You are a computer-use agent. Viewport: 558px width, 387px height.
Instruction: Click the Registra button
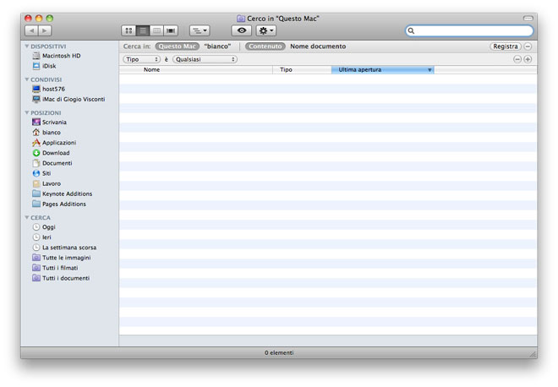(506, 46)
